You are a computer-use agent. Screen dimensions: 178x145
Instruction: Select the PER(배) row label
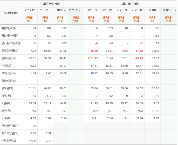pos(6,103)
